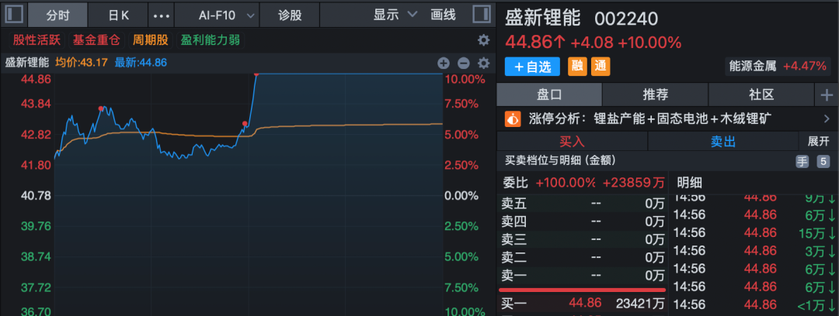The width and height of the screenshot is (839, 316).
Task: Open the 能源金属 sector link
Action: coord(778,66)
